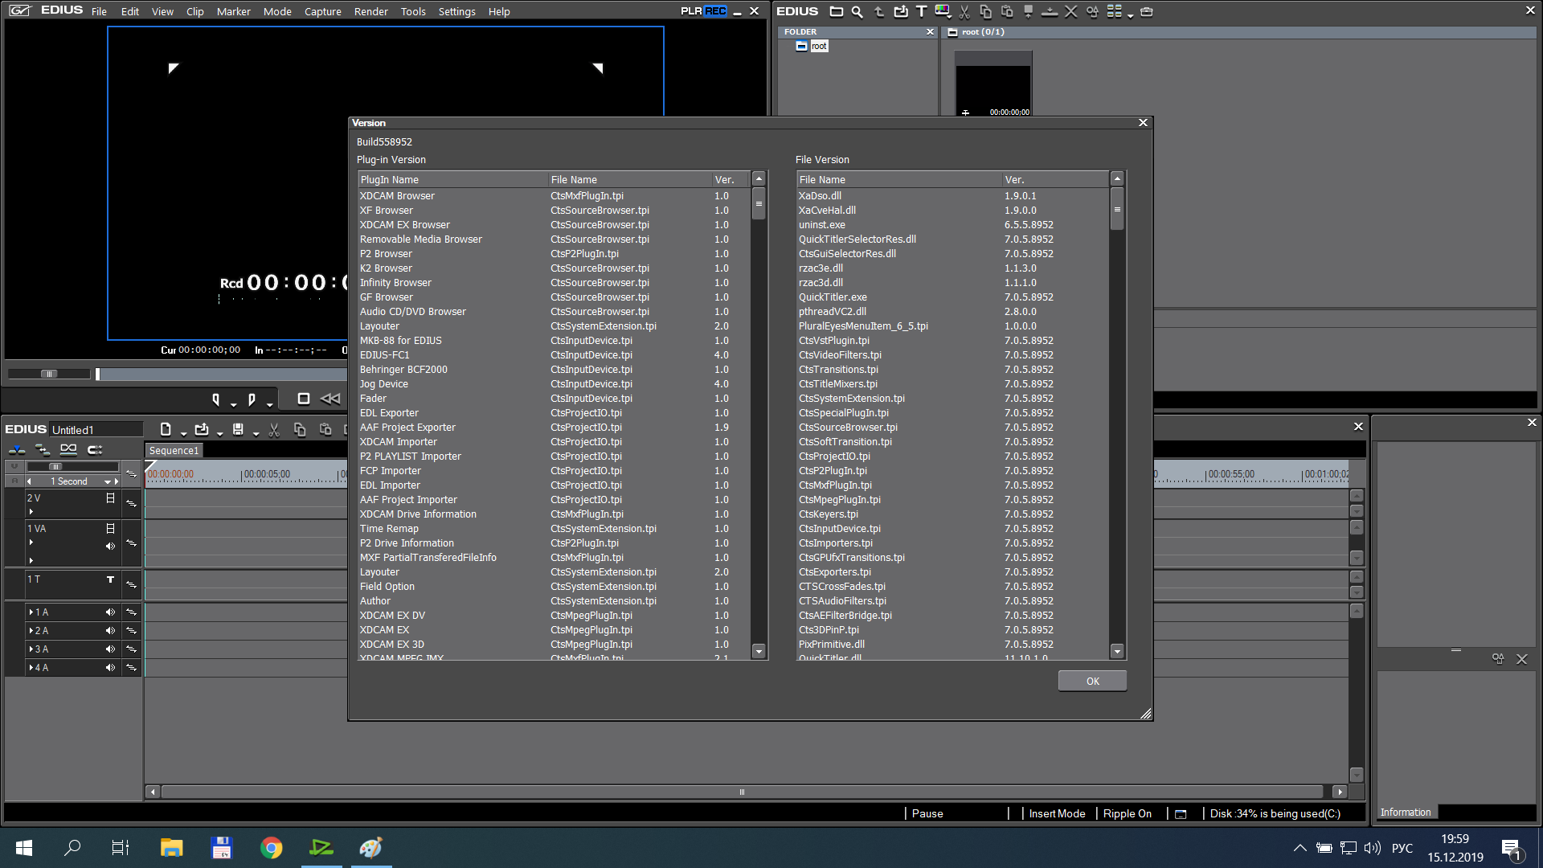Open the color bars new clip icon
Screen dimensions: 1543x868
pyautogui.click(x=943, y=12)
